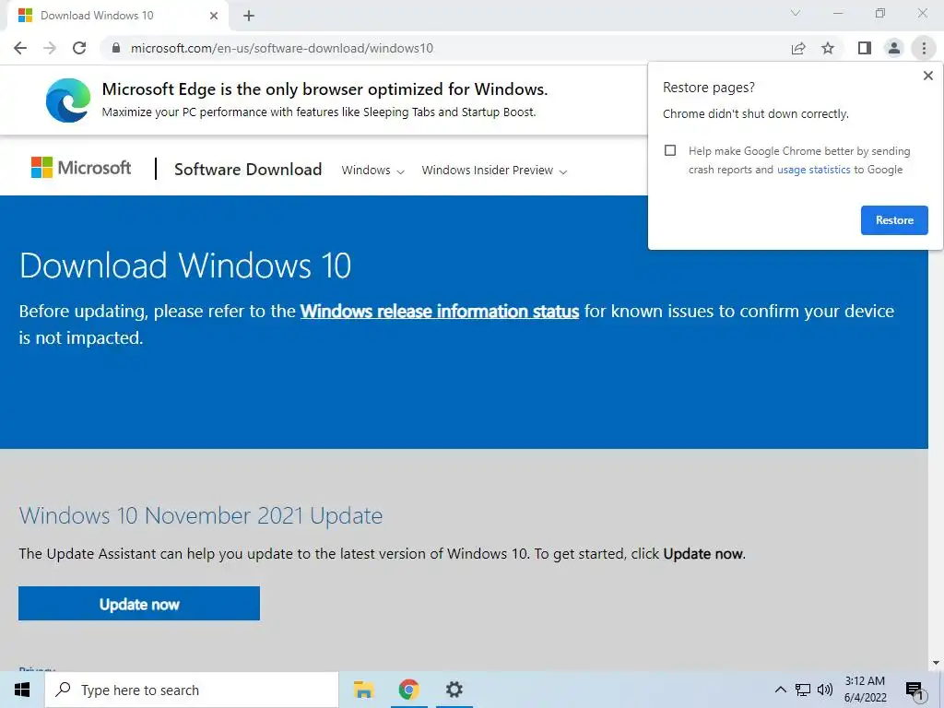The height and width of the screenshot is (708, 944).
Task: Close the Download Windows 10 tab
Action: (214, 16)
